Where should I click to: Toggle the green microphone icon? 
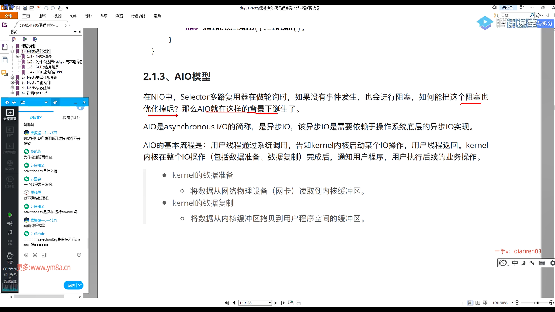click(x=10, y=215)
